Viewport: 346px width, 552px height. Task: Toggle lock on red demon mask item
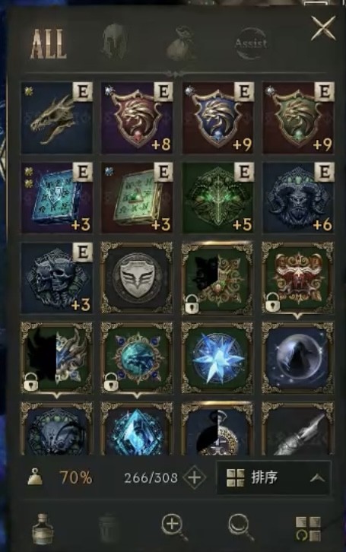click(272, 302)
